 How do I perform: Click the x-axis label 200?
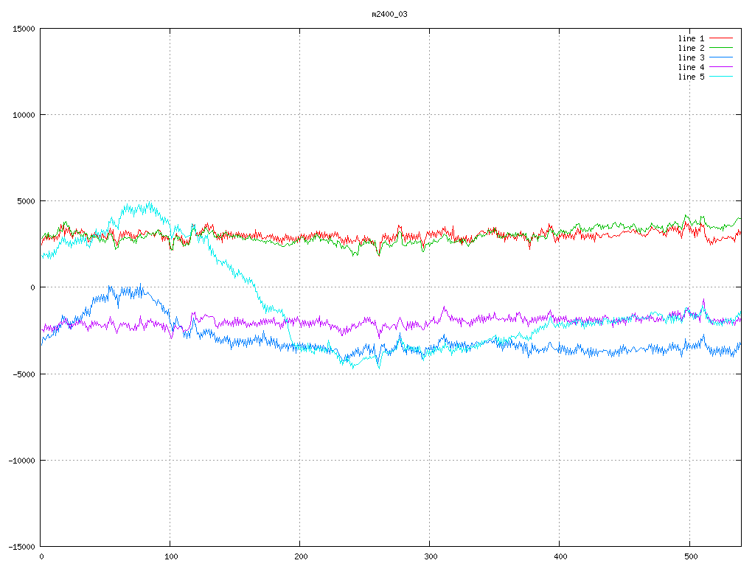pyautogui.click(x=301, y=557)
